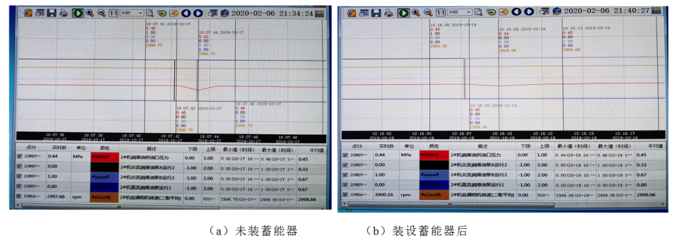This screenshot has width=679, height=239.
Task: Toggle the 交流润滑油泵B运行2 row checkbox in window (b)
Action: click(x=345, y=175)
